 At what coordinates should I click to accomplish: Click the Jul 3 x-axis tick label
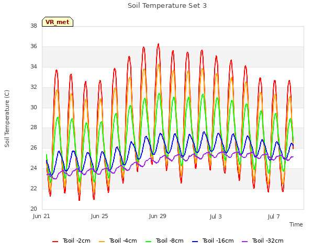pyautogui.click(x=216, y=216)
